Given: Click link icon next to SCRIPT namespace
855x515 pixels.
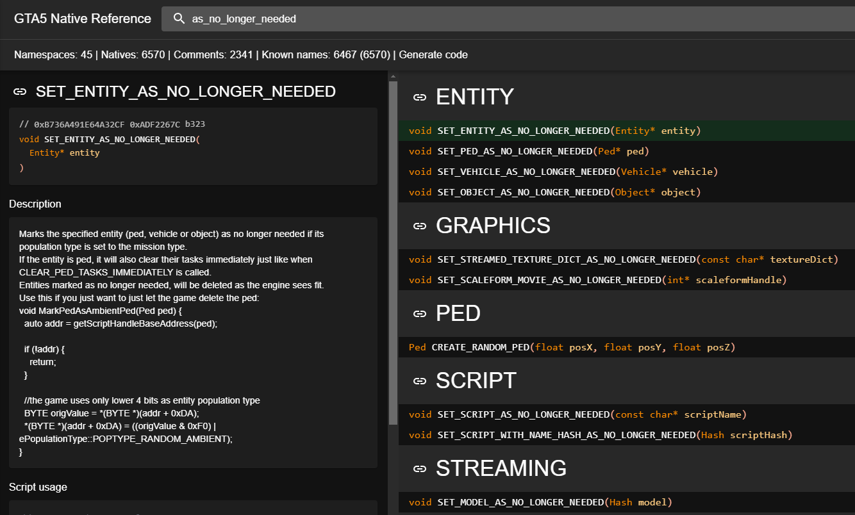Looking at the screenshot, I should point(420,381).
